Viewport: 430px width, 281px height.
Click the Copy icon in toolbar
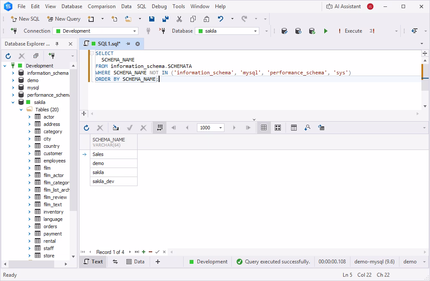click(193, 19)
